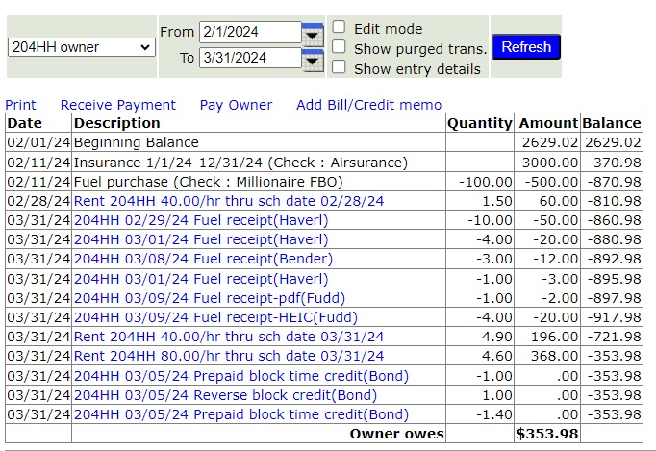
Task: Click the blue Refresh button
Action: coord(526,47)
